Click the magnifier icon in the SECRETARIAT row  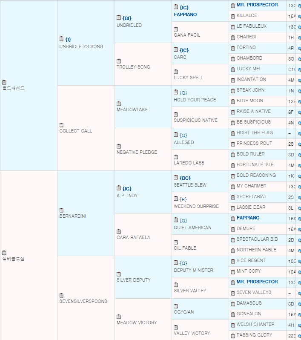click(x=299, y=198)
